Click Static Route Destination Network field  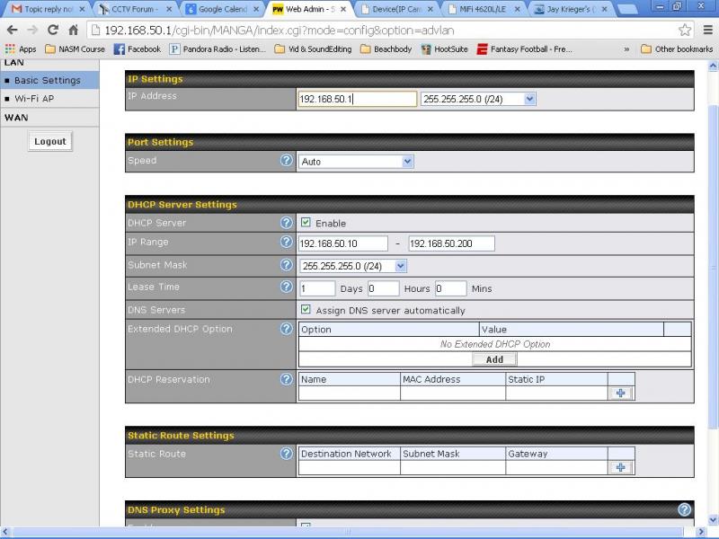point(350,467)
